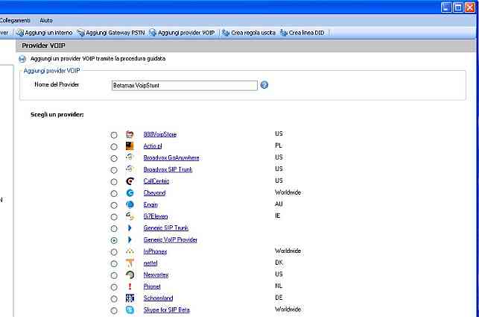Select the Generic VoIP Provider radio button
Image resolution: width=479 pixels, height=317 pixels.
click(x=114, y=240)
